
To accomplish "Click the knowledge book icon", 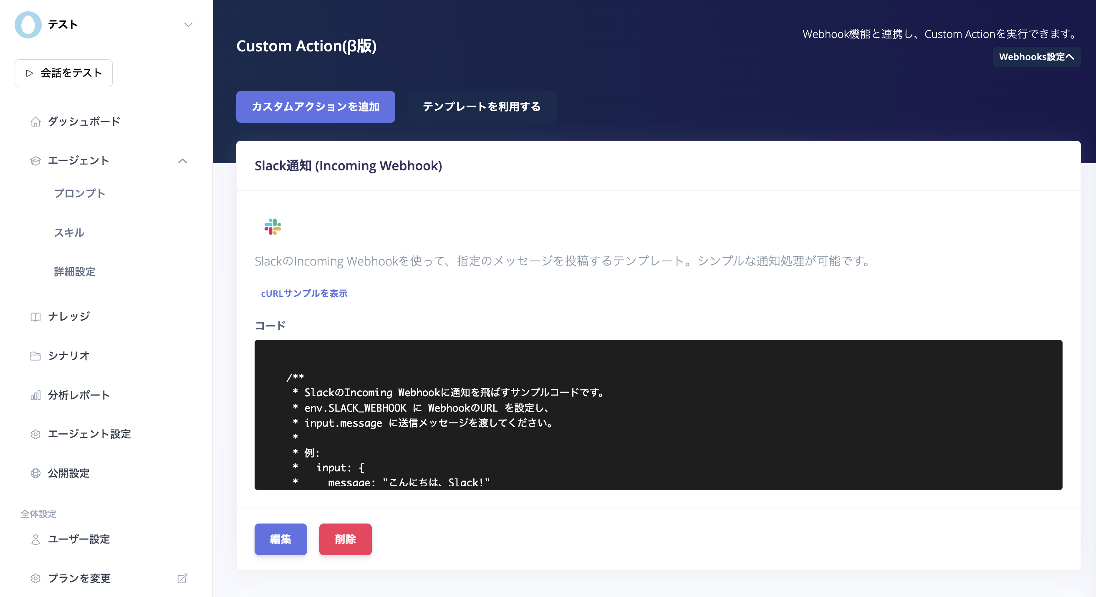I will (x=35, y=316).
